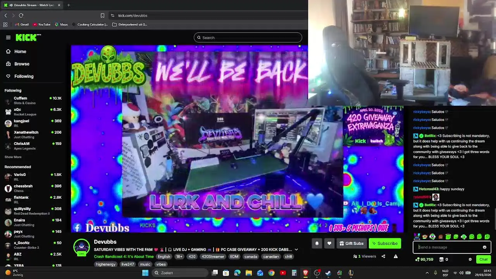The image size is (496, 279).
Task: Open Crash Bandicoot 4 category link
Action: pos(124,257)
